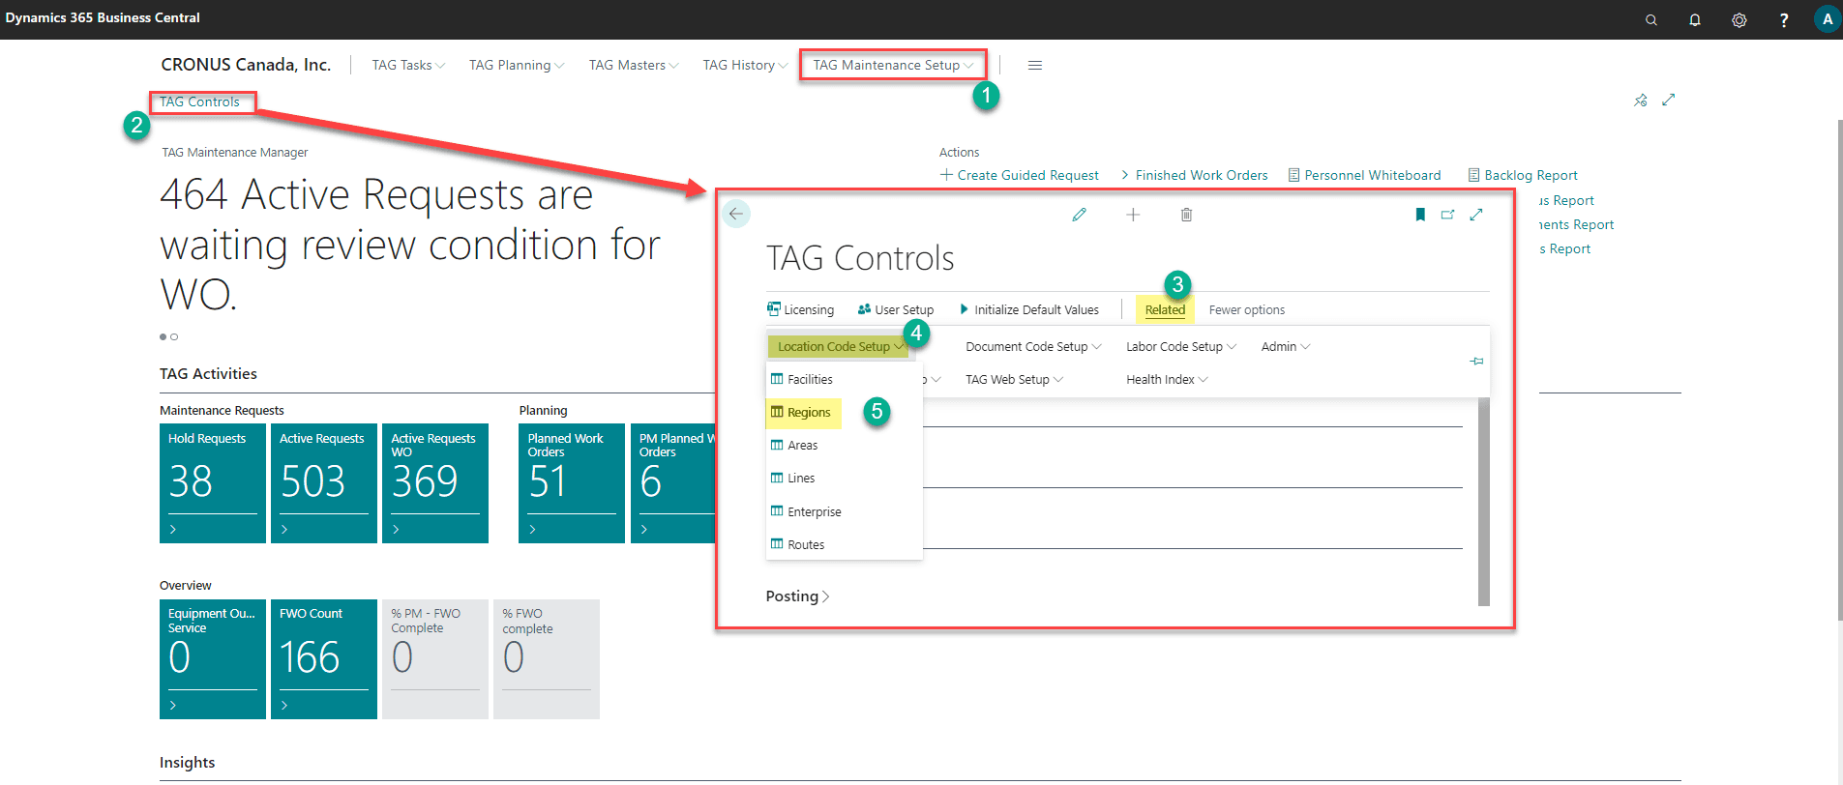The width and height of the screenshot is (1843, 785).
Task: Click the role center personalize pin icon
Action: tap(1641, 100)
